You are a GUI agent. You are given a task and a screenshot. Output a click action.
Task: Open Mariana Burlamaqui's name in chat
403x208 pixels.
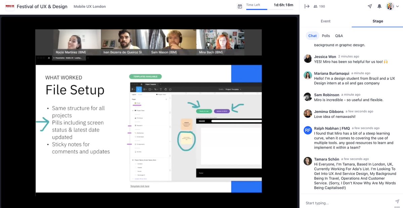pyautogui.click(x=331, y=73)
